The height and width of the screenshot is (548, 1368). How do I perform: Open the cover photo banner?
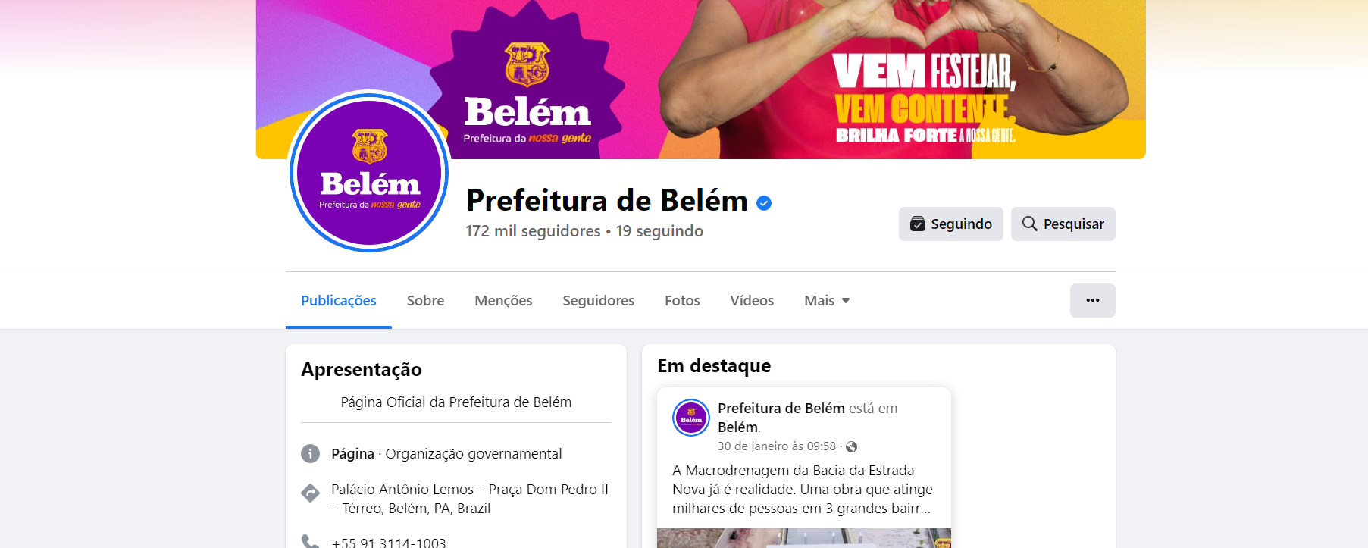pos(700,79)
